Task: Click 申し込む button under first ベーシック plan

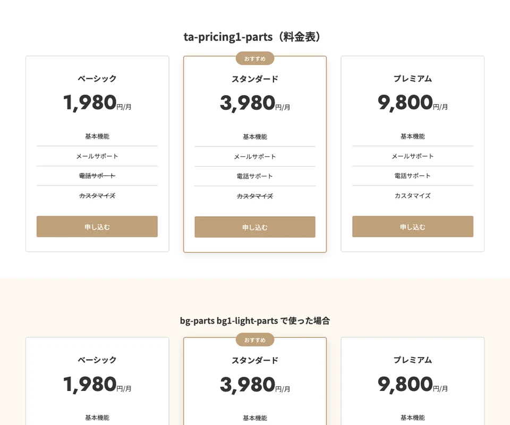Action: 97,227
